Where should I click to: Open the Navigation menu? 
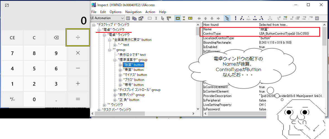coord(133,12)
